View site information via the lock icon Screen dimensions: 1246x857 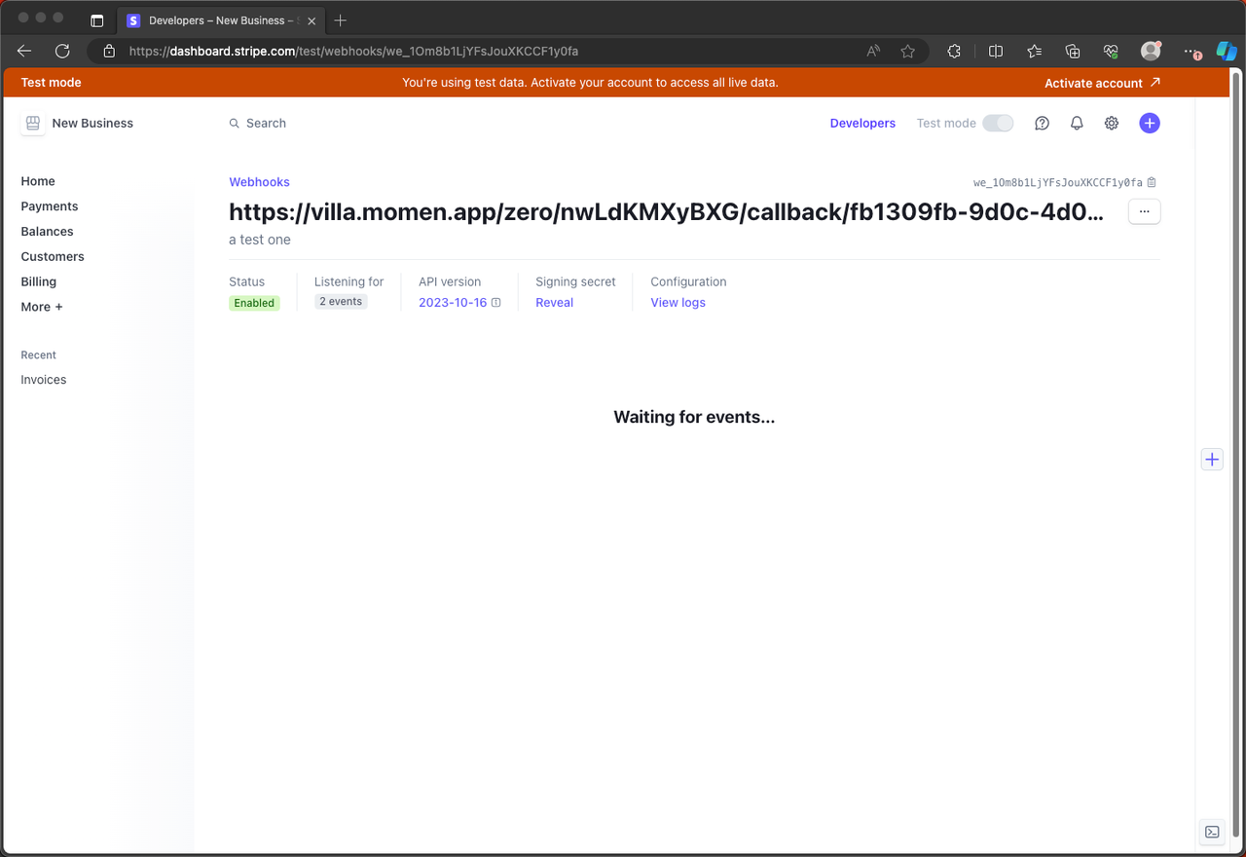pos(109,52)
